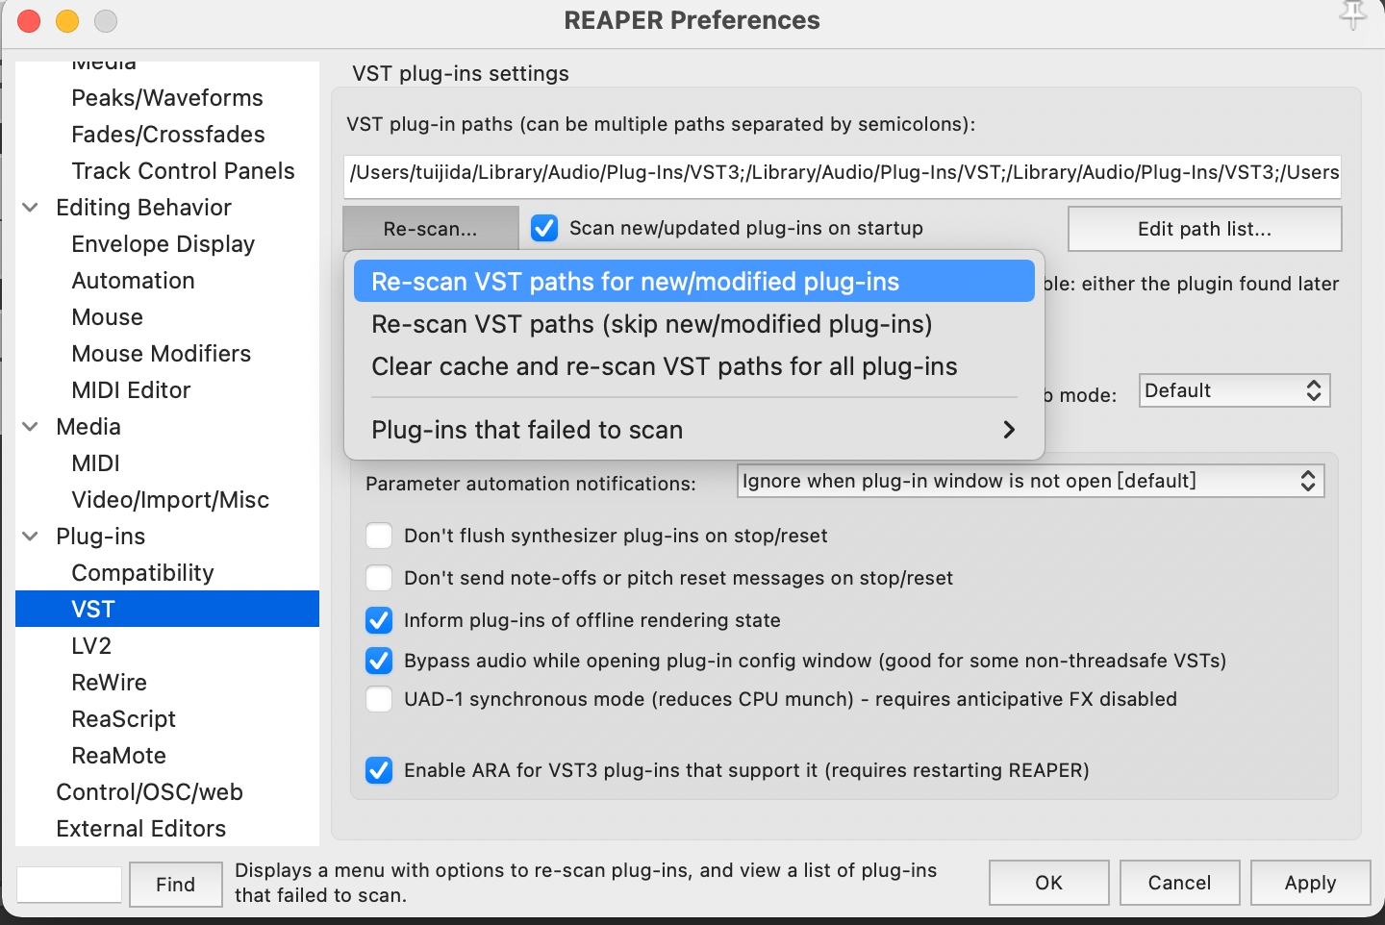Toggle Scan new/updated plug-ins on startup
The height and width of the screenshot is (925, 1385).
544,228
